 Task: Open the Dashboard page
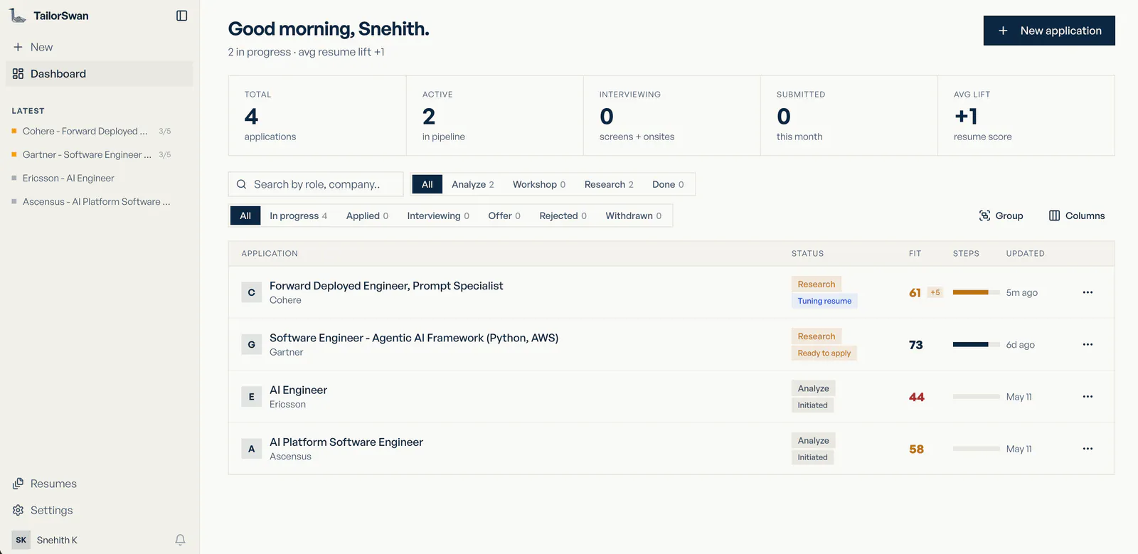[100, 74]
